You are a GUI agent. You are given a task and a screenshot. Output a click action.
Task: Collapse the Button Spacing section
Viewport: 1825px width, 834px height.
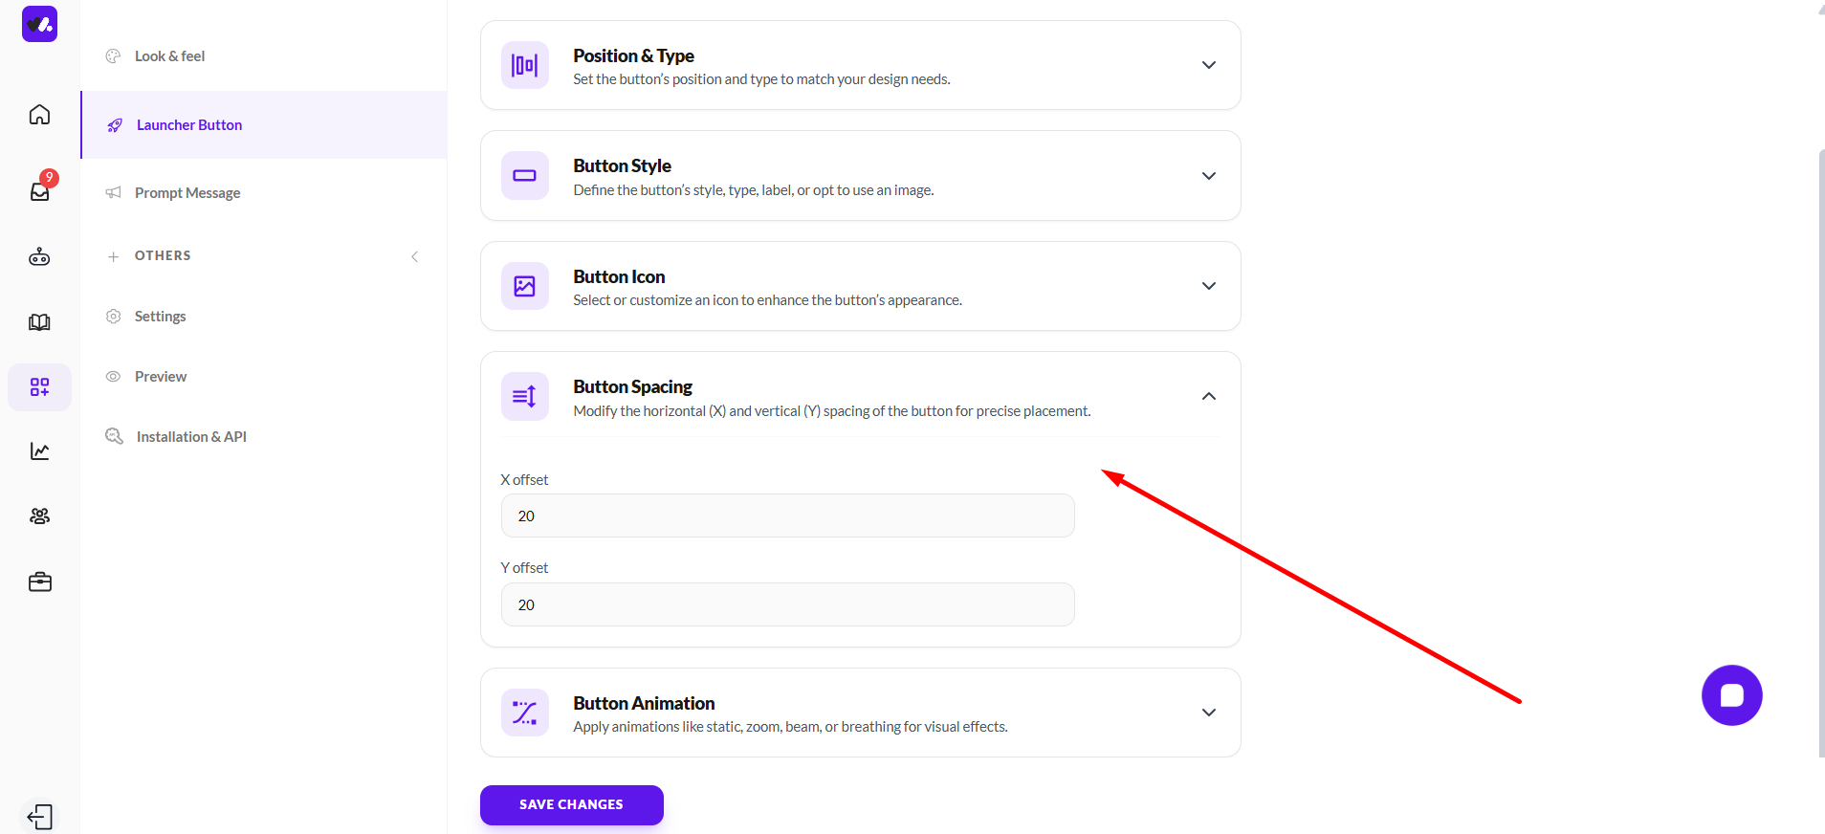[1208, 397]
